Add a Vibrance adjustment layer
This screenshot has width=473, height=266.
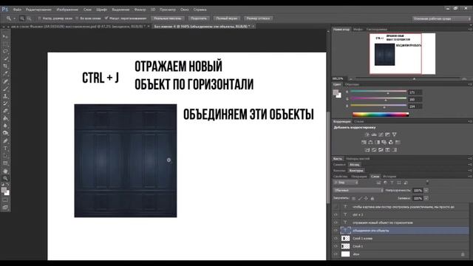pos(394,134)
